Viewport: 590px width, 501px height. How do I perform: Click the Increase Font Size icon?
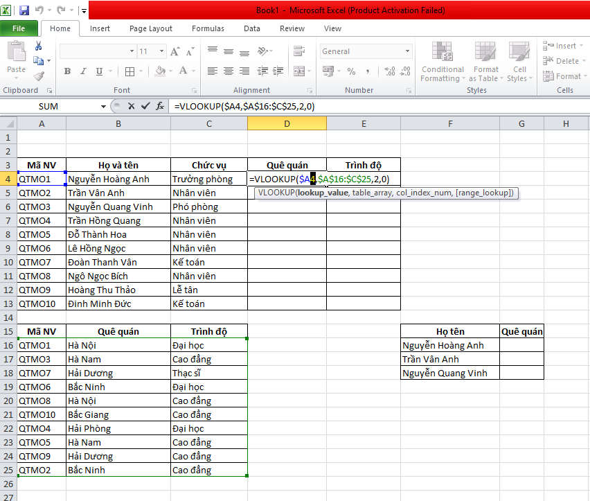coord(175,51)
